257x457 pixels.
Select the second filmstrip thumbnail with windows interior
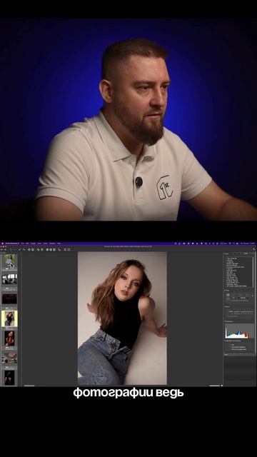click(9, 279)
